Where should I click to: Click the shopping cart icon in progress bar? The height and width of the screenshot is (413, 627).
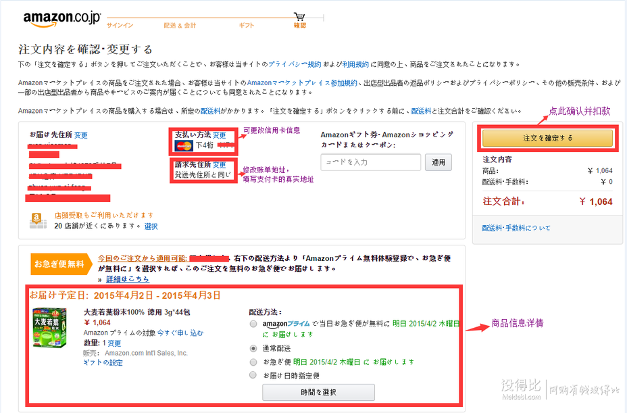299,16
